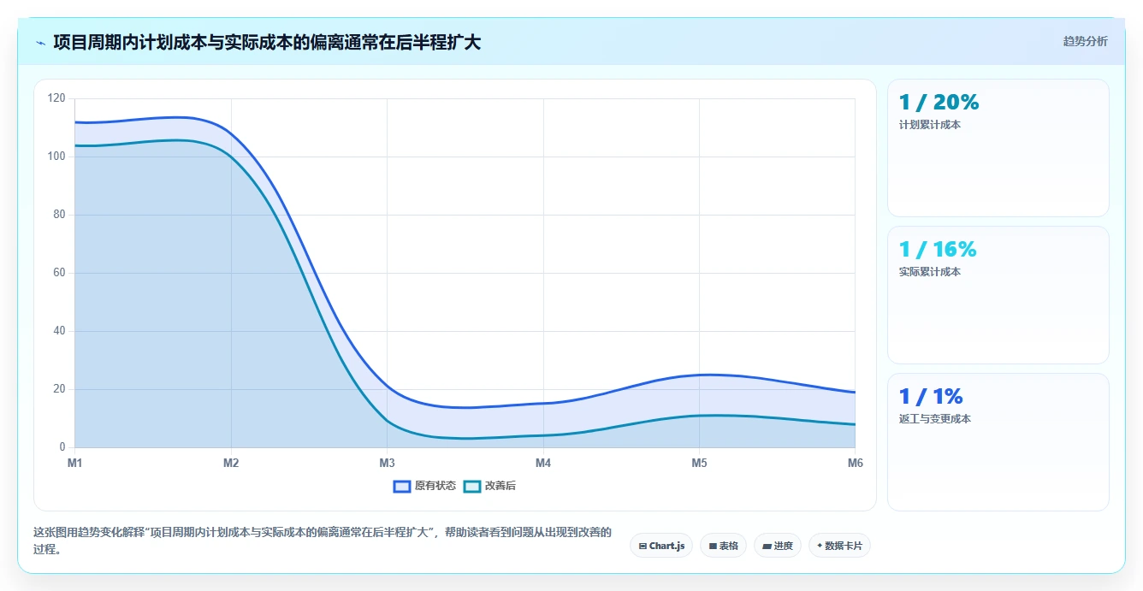The image size is (1143, 591).
Task: Click the 进度 tag chip
Action: point(778,546)
